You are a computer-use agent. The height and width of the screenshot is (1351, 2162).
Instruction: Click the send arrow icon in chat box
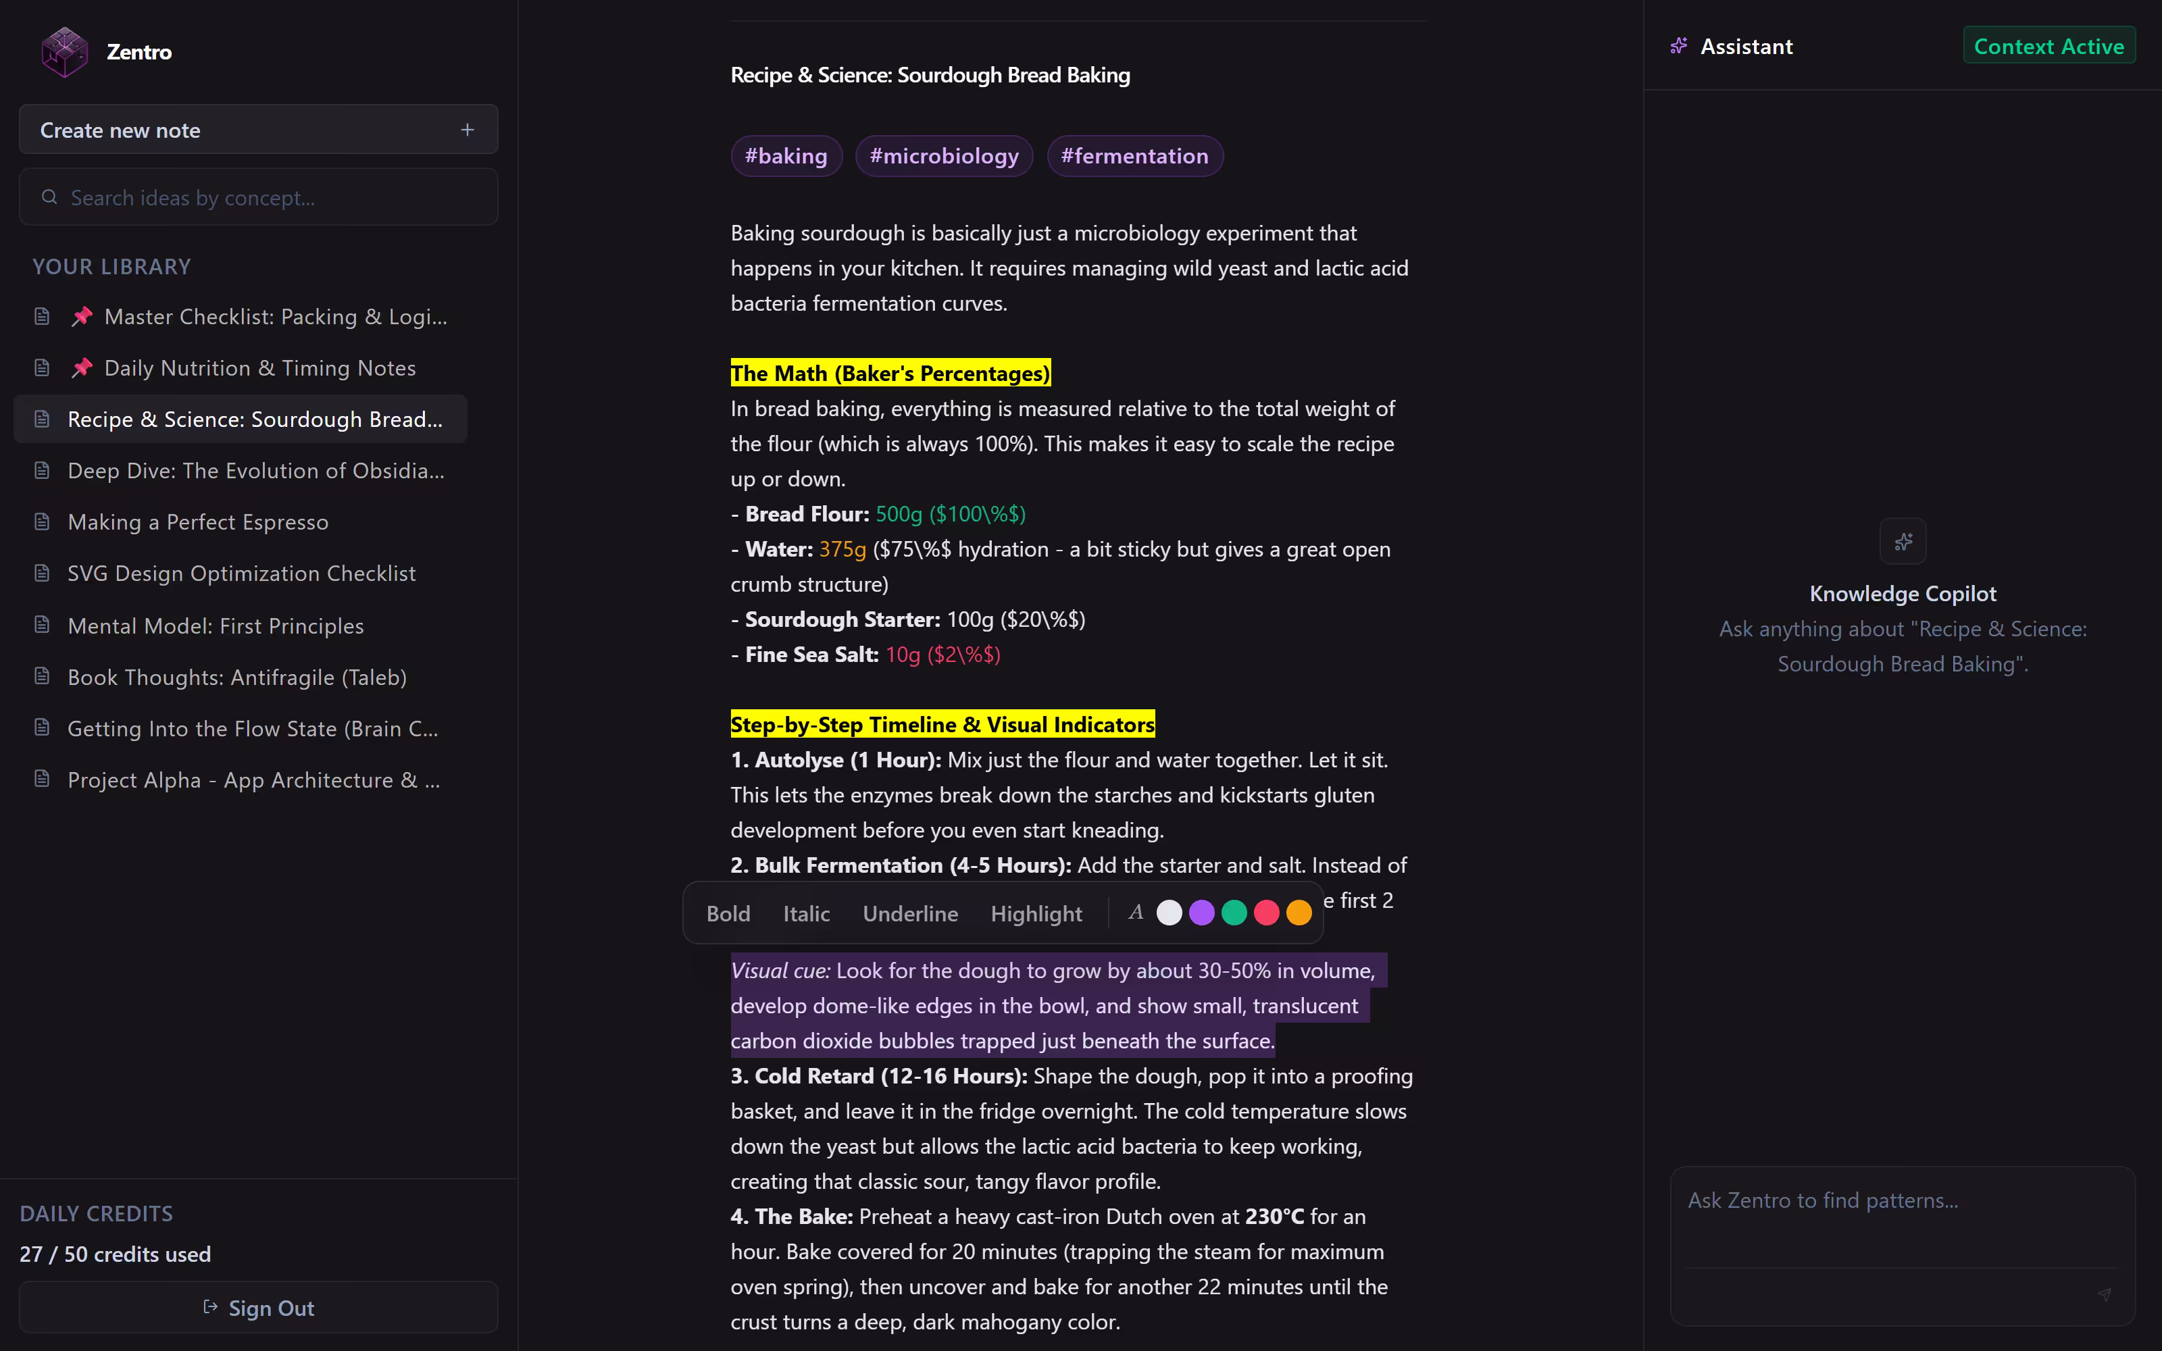pos(2105,1294)
